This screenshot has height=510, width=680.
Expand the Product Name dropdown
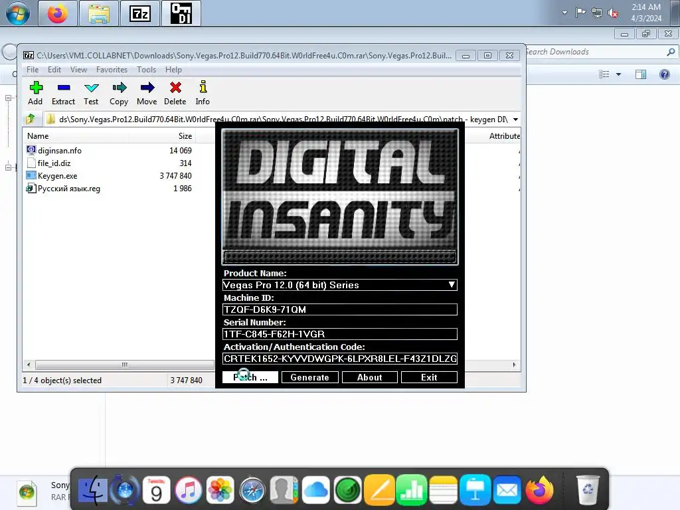click(x=452, y=284)
